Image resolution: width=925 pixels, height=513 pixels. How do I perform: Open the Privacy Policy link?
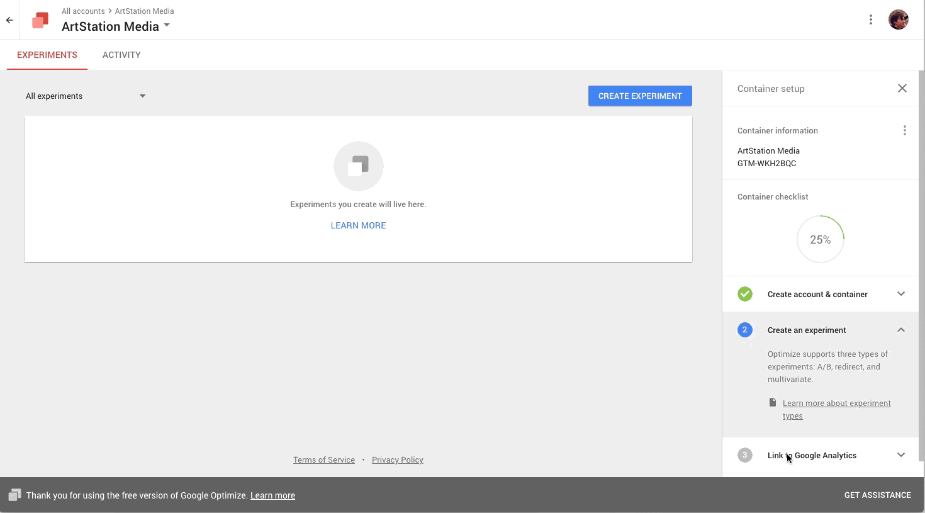[x=398, y=460]
